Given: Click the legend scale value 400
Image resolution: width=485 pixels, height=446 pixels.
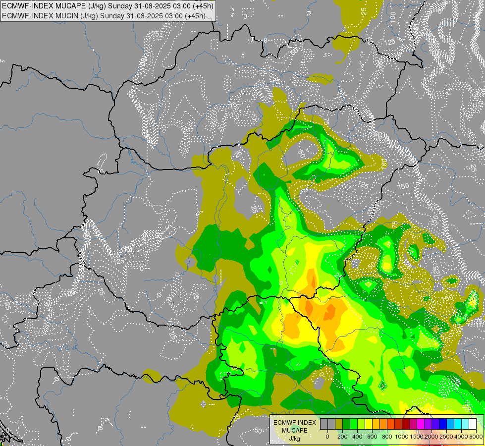Looking at the screenshot, I should click(357, 437).
